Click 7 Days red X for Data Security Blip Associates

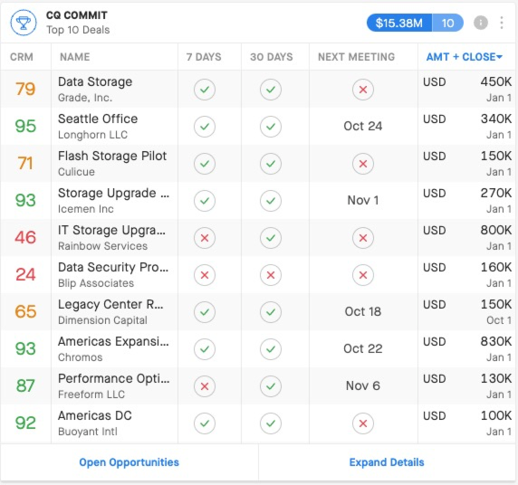pos(205,275)
